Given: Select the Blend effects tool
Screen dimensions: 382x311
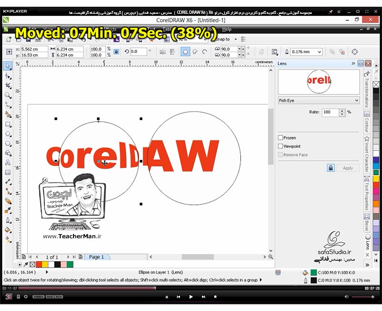Looking at the screenshot, I should [8, 201].
